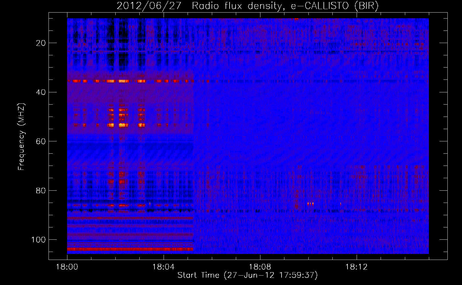Click the 18:04 time tick label
The height and width of the screenshot is (285, 462).
pos(163,267)
